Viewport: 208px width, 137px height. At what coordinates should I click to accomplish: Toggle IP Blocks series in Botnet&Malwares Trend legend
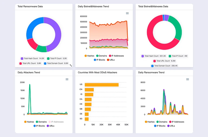click(99, 60)
